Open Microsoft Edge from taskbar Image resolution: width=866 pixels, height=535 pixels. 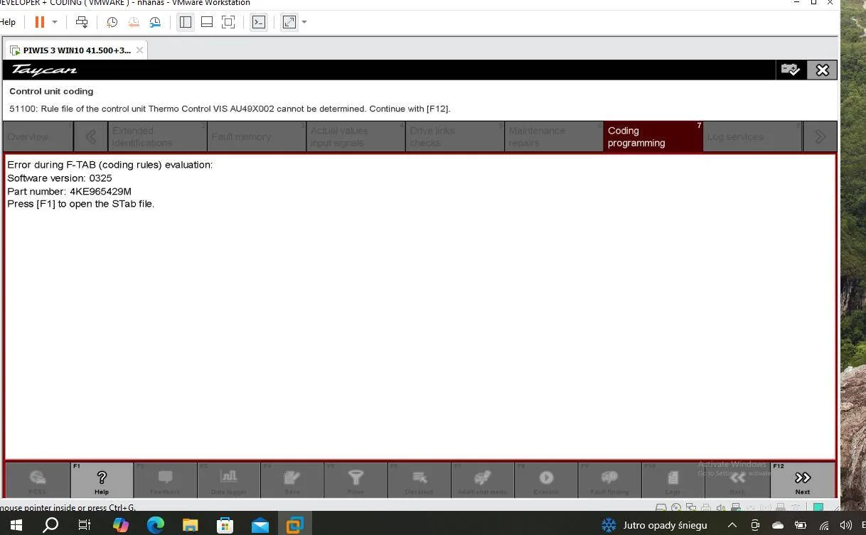pyautogui.click(x=155, y=525)
